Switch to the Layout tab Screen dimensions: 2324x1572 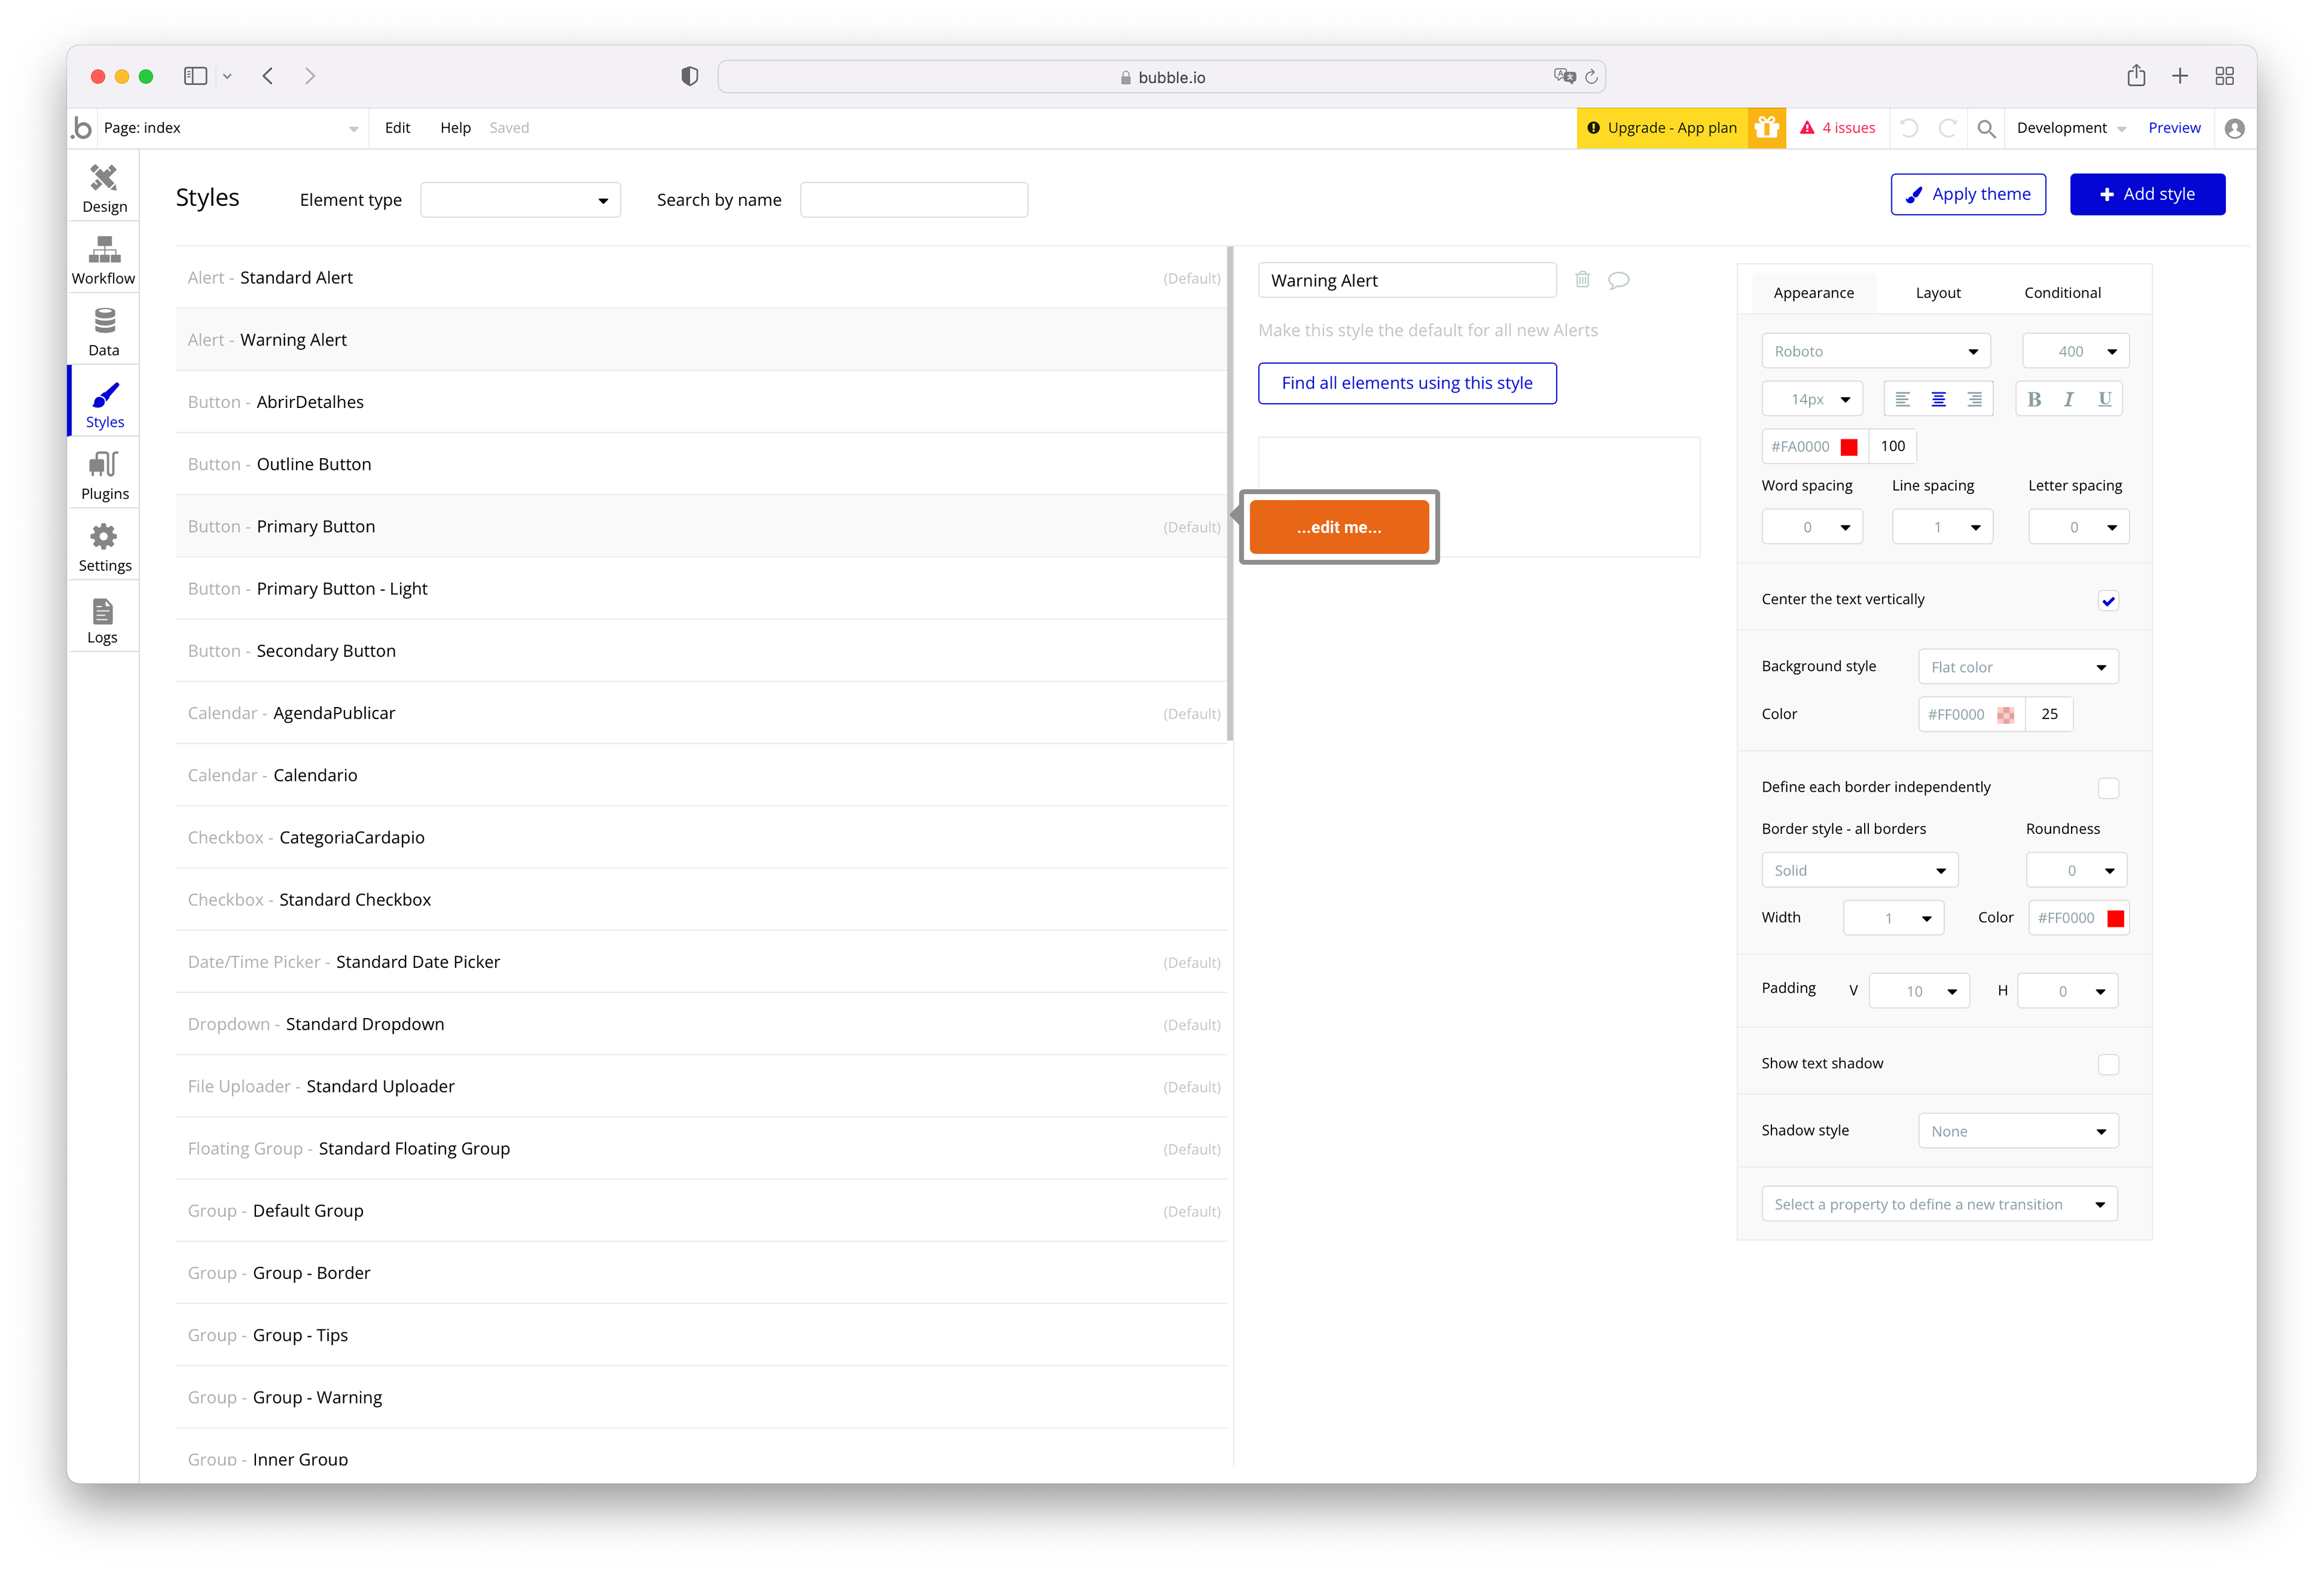point(1937,293)
